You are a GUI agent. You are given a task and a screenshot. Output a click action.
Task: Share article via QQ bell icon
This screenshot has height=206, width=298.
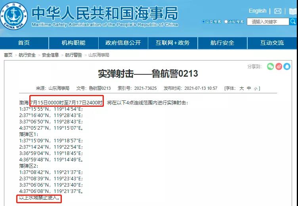pyautogui.click(x=288, y=66)
